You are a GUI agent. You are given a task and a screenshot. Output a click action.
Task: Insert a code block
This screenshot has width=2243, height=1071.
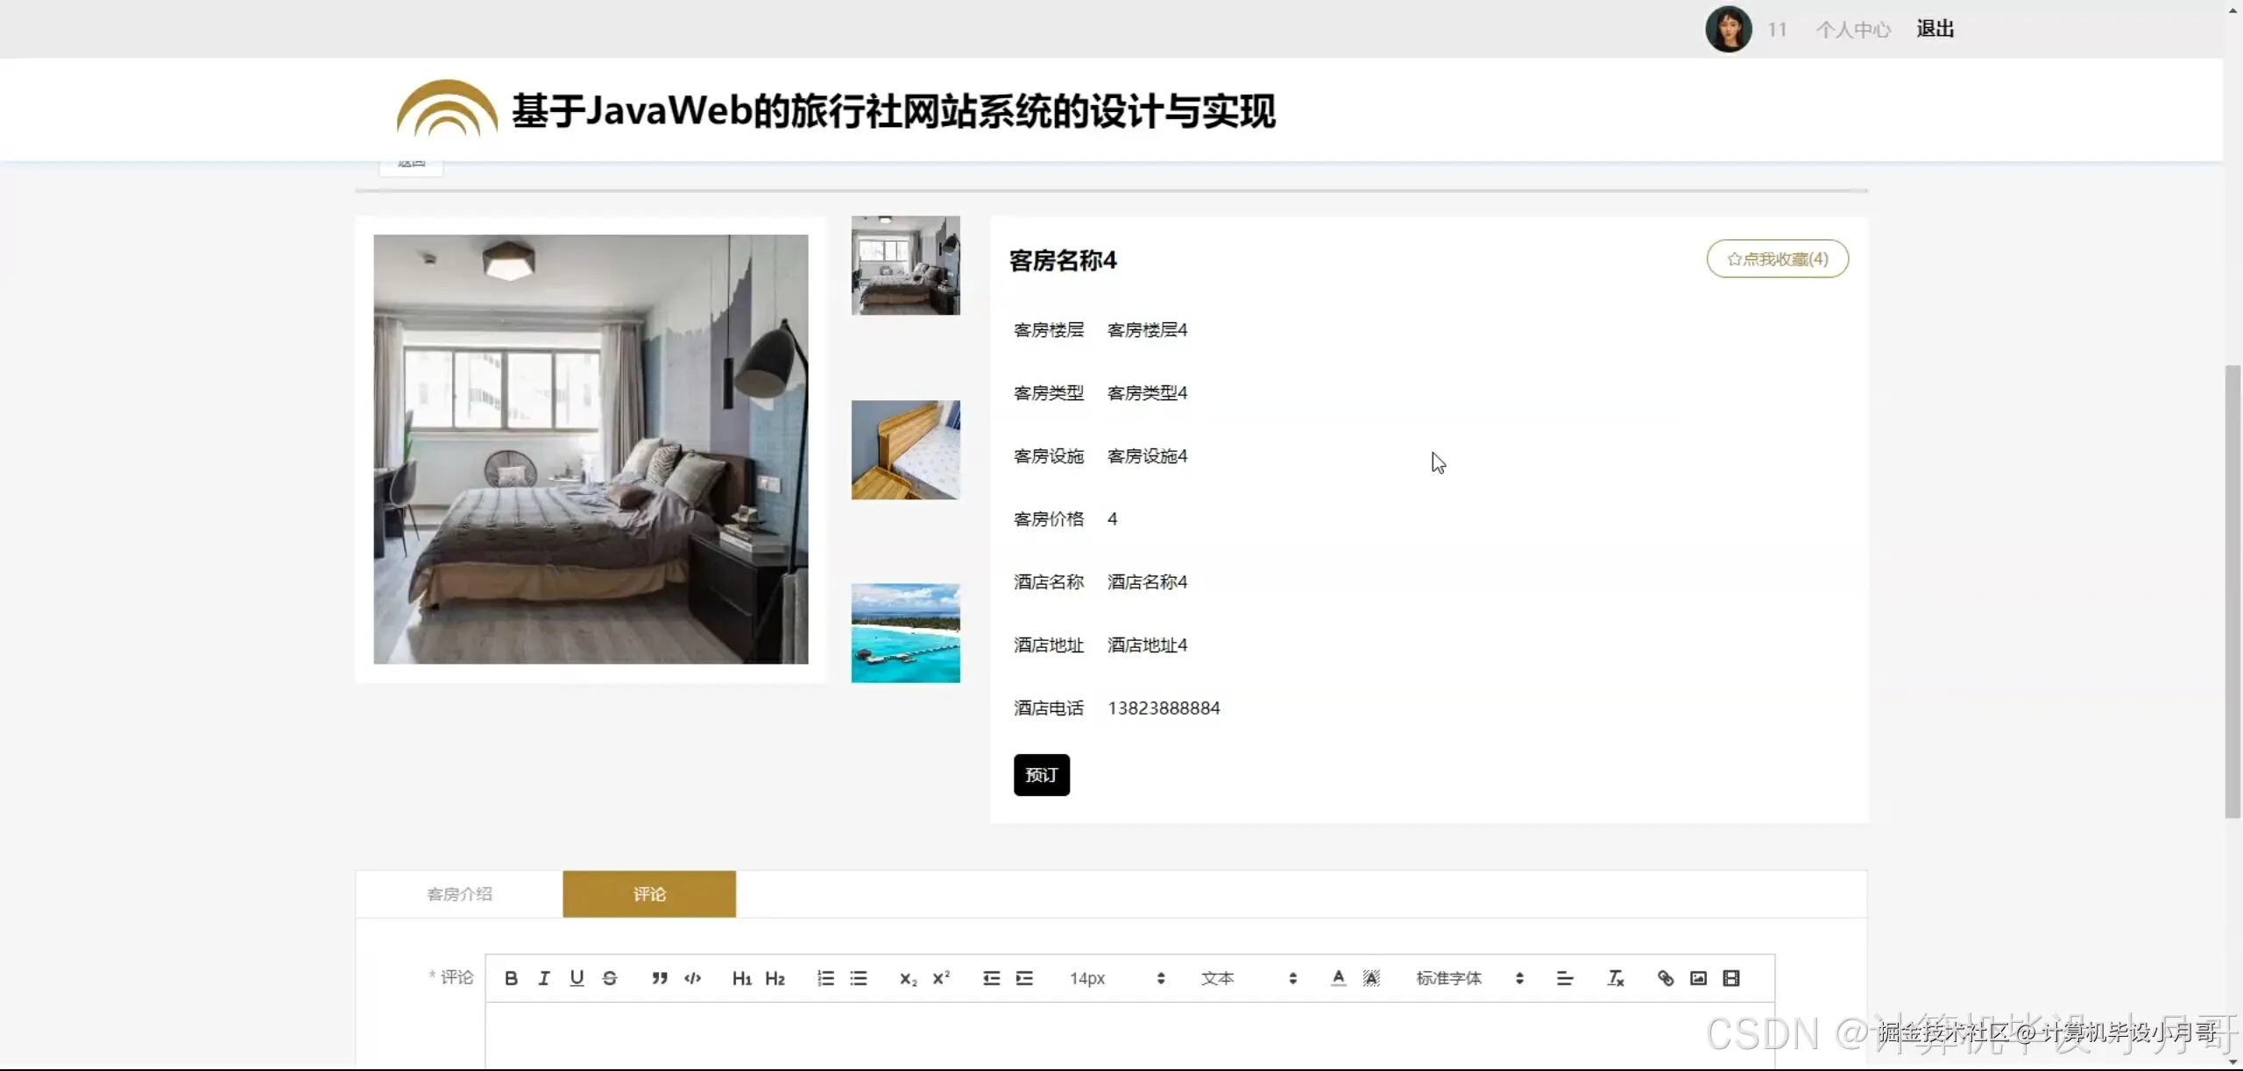(x=693, y=978)
